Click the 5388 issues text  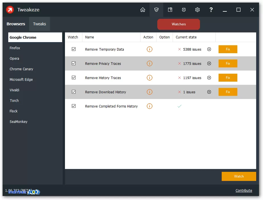tap(192, 50)
